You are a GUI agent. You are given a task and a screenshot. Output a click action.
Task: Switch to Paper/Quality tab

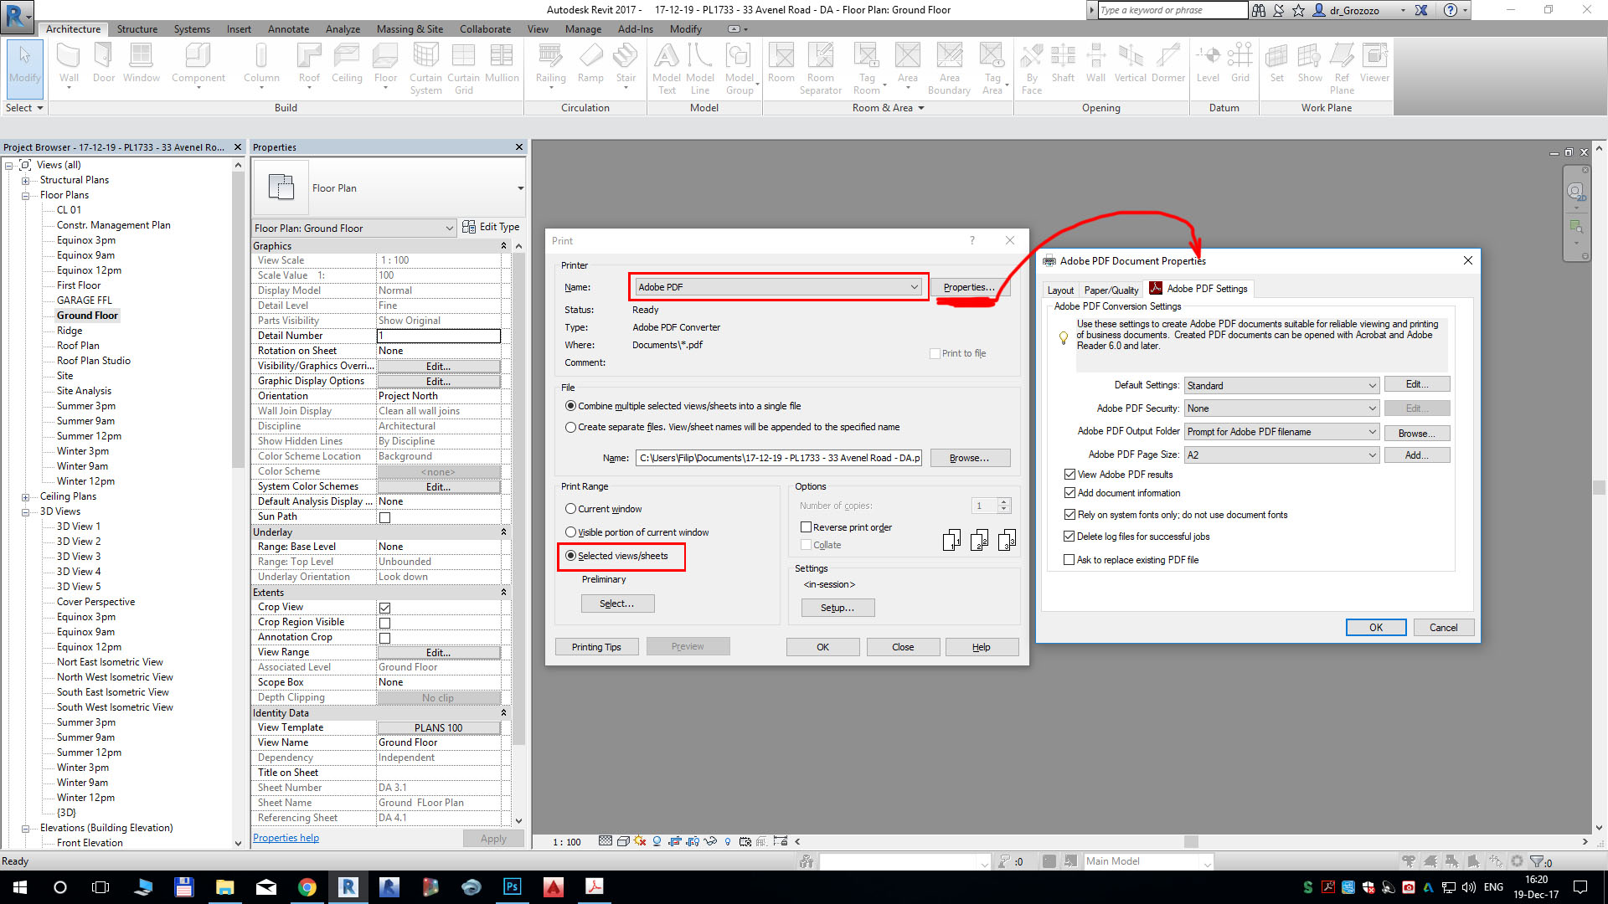click(1111, 290)
